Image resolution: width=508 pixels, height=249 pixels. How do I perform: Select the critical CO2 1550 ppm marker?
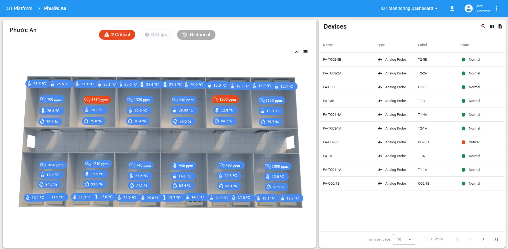tap(97, 100)
